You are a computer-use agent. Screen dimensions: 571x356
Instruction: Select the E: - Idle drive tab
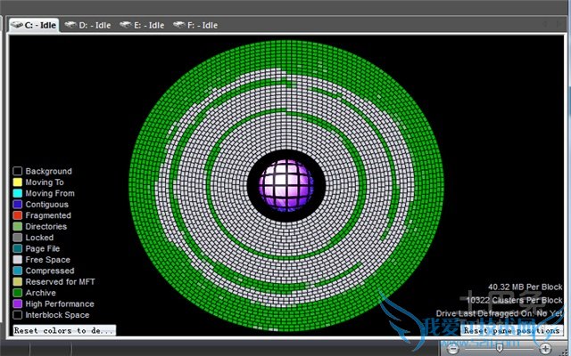142,25
